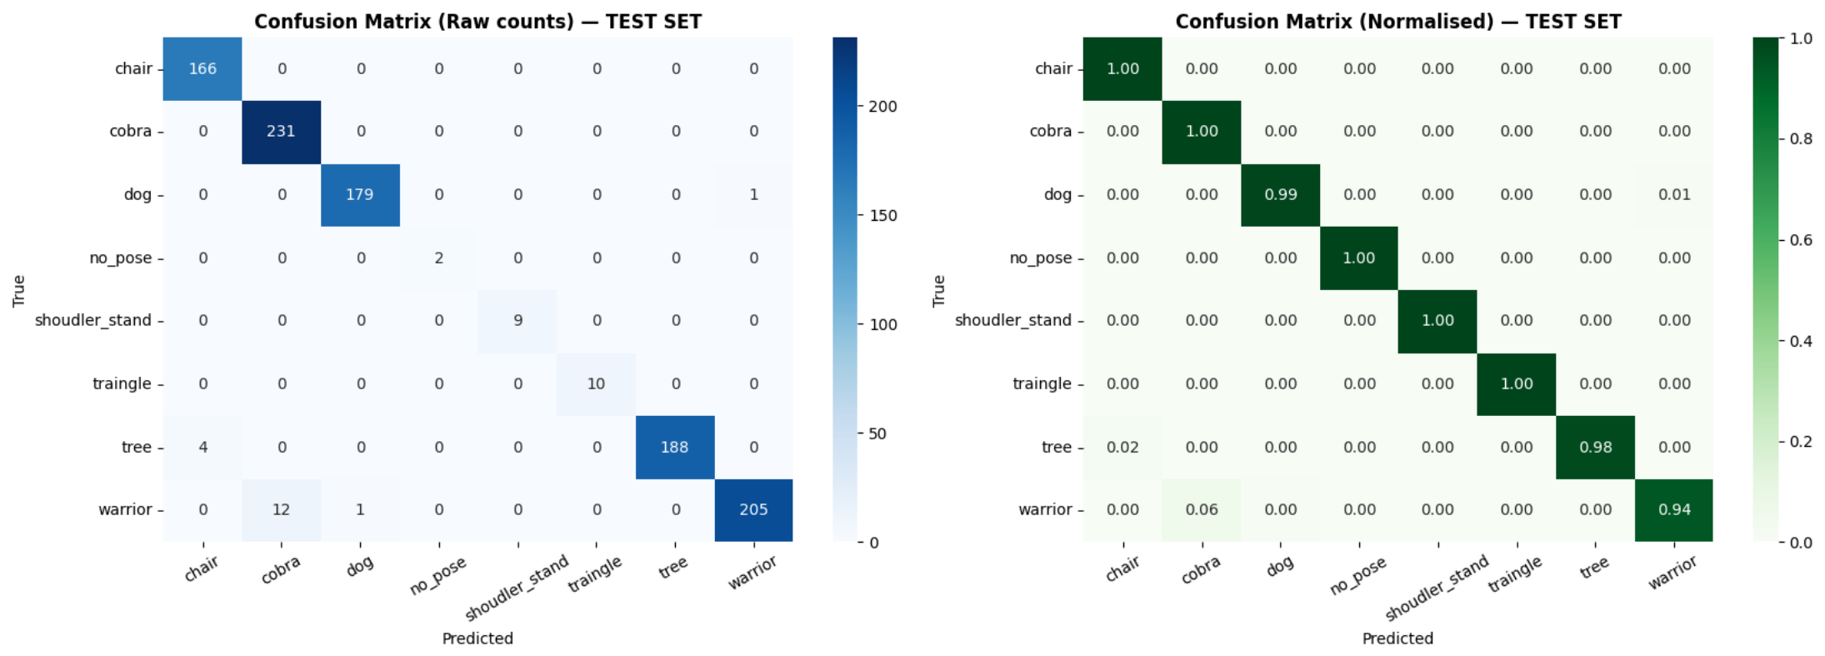The height and width of the screenshot is (656, 1825).
Task: Select the shoudler_stand cell showing 9
Action: pyautogui.click(x=517, y=322)
